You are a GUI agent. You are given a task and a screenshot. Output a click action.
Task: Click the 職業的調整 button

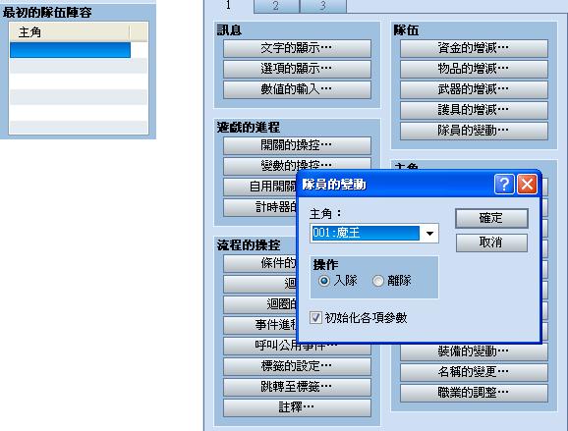pyautogui.click(x=474, y=393)
